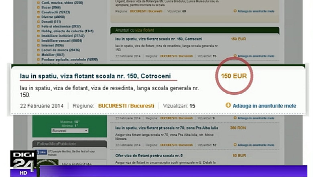Viewport: 313px width, 177px height.
Task: Click the 'Minima: 1°' weather reading
Action: tap(71, 126)
